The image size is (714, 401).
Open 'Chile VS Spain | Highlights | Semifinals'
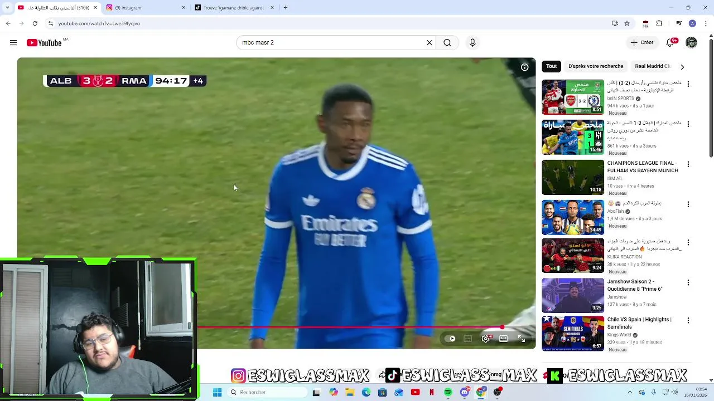639,324
